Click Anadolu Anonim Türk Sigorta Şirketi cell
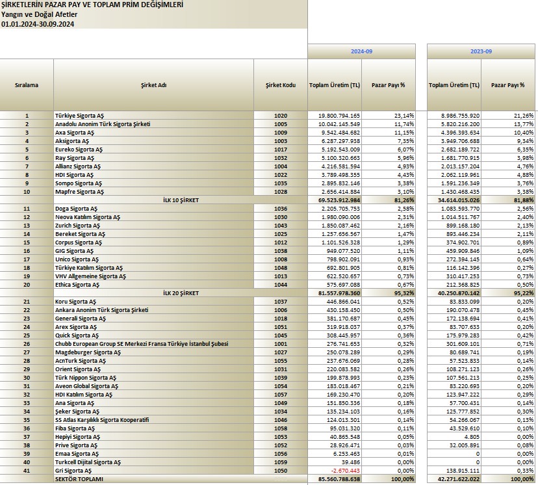The width and height of the screenshot is (538, 485). pos(153,124)
